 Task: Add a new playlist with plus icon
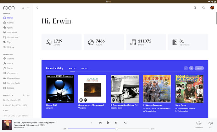coord(24,95)
